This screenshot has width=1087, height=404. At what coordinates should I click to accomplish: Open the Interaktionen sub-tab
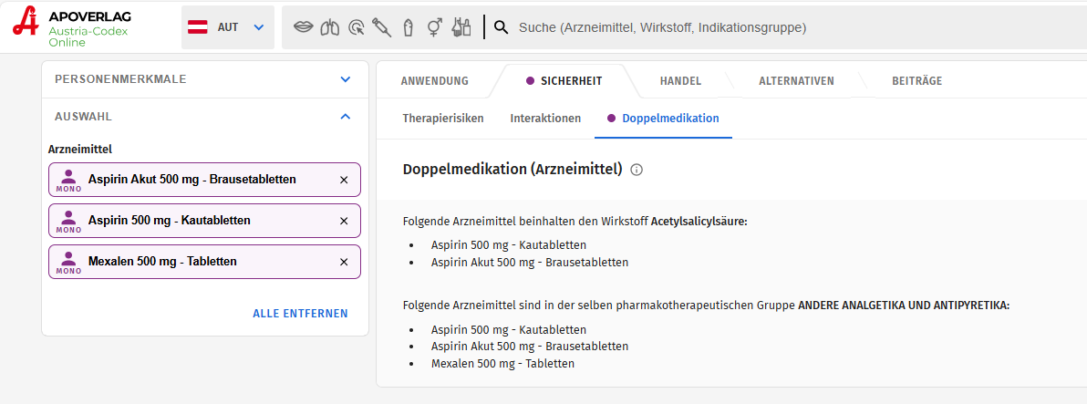[x=545, y=119]
